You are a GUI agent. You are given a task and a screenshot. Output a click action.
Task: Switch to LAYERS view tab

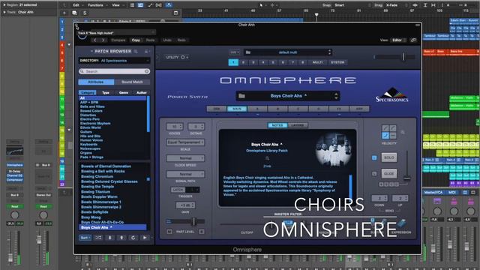[297, 125]
